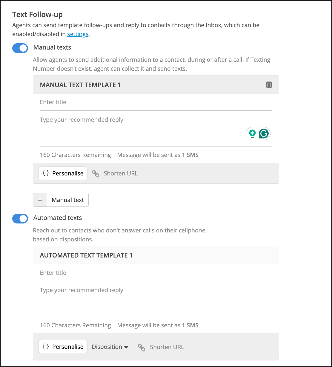Screen dimensions: 332x367
Task: Delete Manual Text Template 1 with trash icon
Action: [269, 85]
